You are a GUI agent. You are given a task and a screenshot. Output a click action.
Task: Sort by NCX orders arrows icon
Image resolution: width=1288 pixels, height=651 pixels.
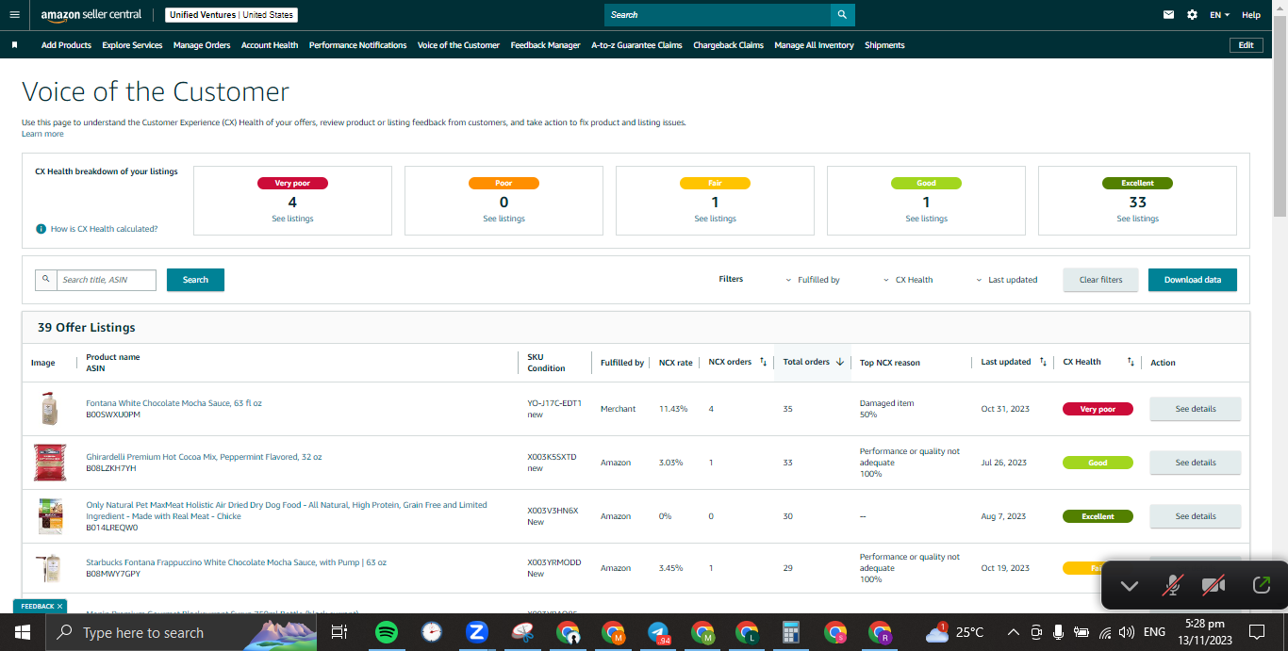763,362
